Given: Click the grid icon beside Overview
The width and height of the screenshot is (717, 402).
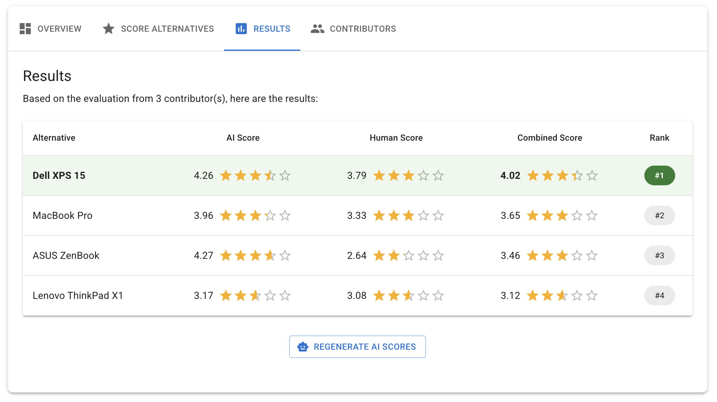Looking at the screenshot, I should pos(25,29).
